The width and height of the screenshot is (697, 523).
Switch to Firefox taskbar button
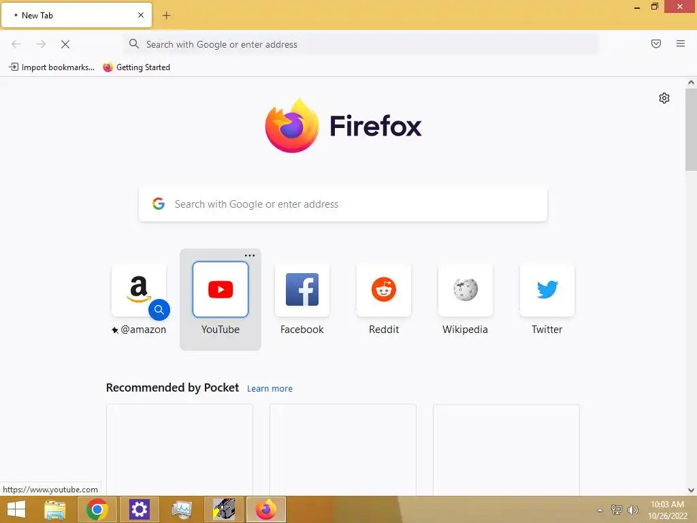[266, 509]
